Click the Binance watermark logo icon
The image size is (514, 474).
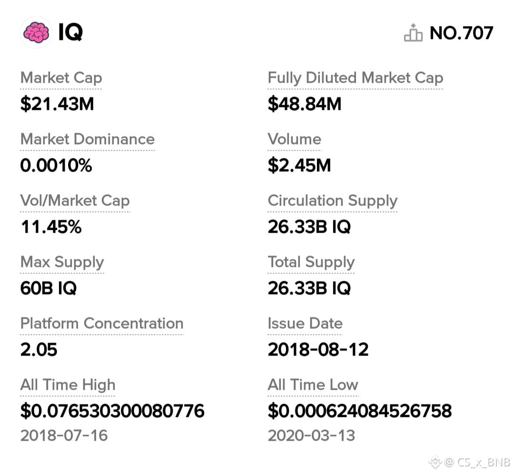435,462
